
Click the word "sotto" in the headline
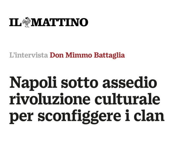click(79, 83)
